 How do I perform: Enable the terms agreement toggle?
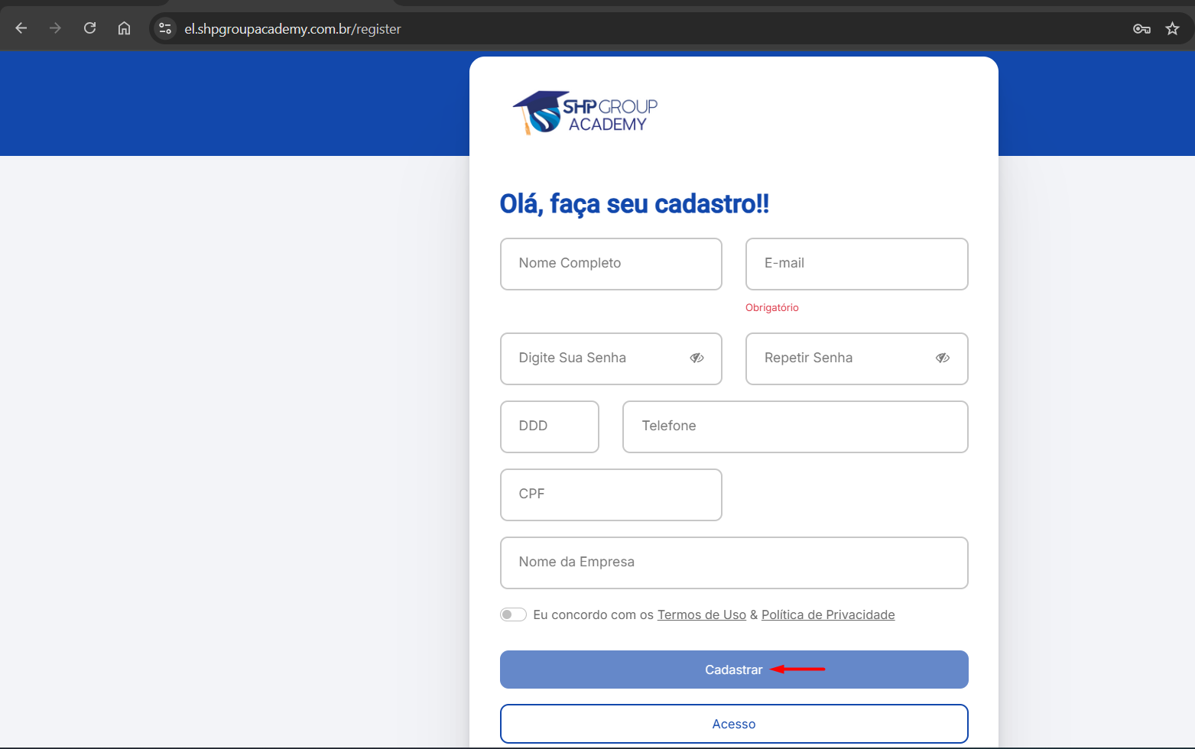(x=513, y=614)
